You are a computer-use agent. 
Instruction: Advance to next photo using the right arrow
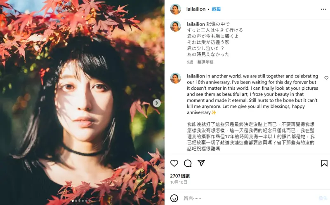[x=157, y=103]
